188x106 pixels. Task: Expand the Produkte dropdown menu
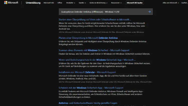click(x=71, y=3)
